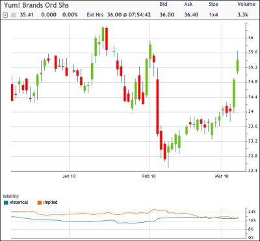Click the tall green candle just before Feb 10

coord(147,78)
